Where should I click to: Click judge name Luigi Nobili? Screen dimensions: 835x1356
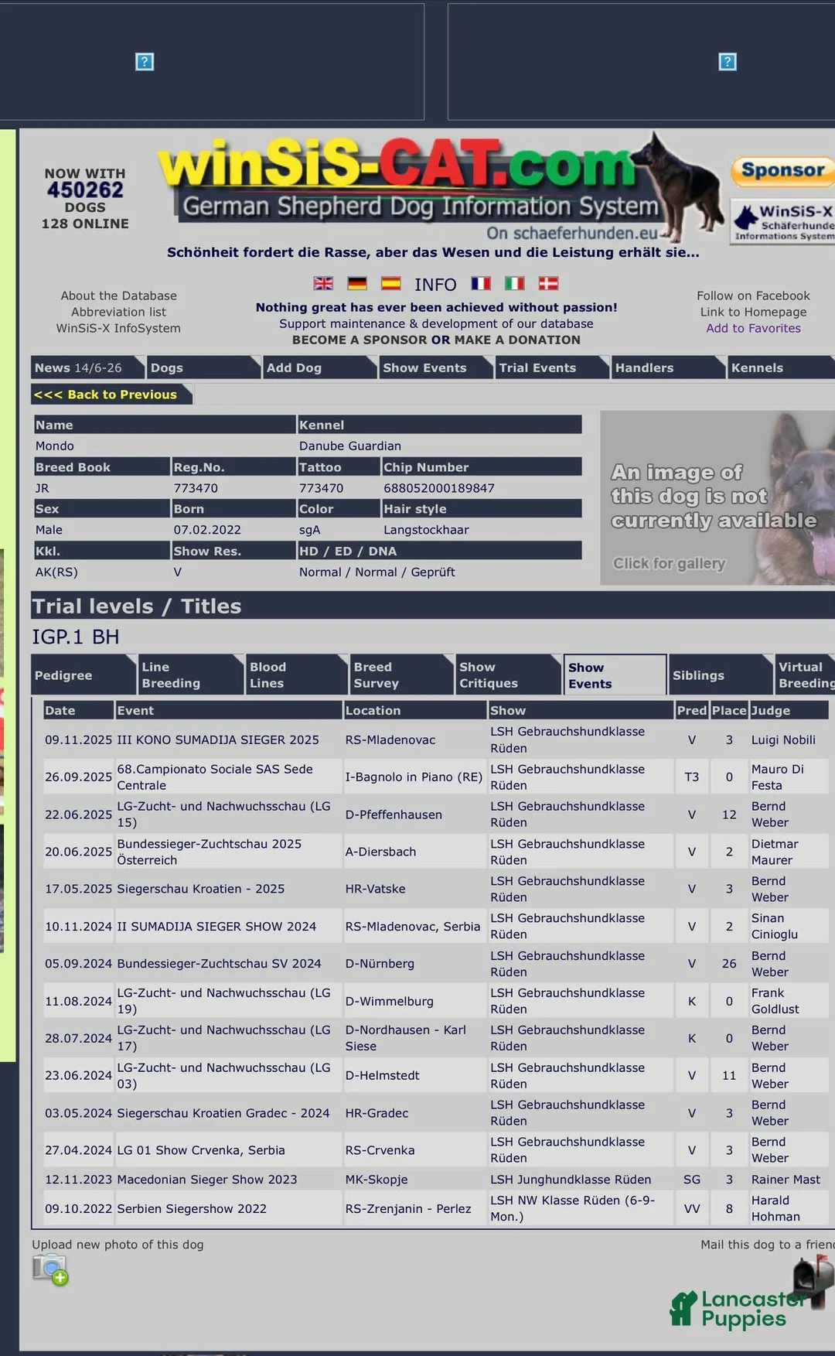[x=783, y=739]
